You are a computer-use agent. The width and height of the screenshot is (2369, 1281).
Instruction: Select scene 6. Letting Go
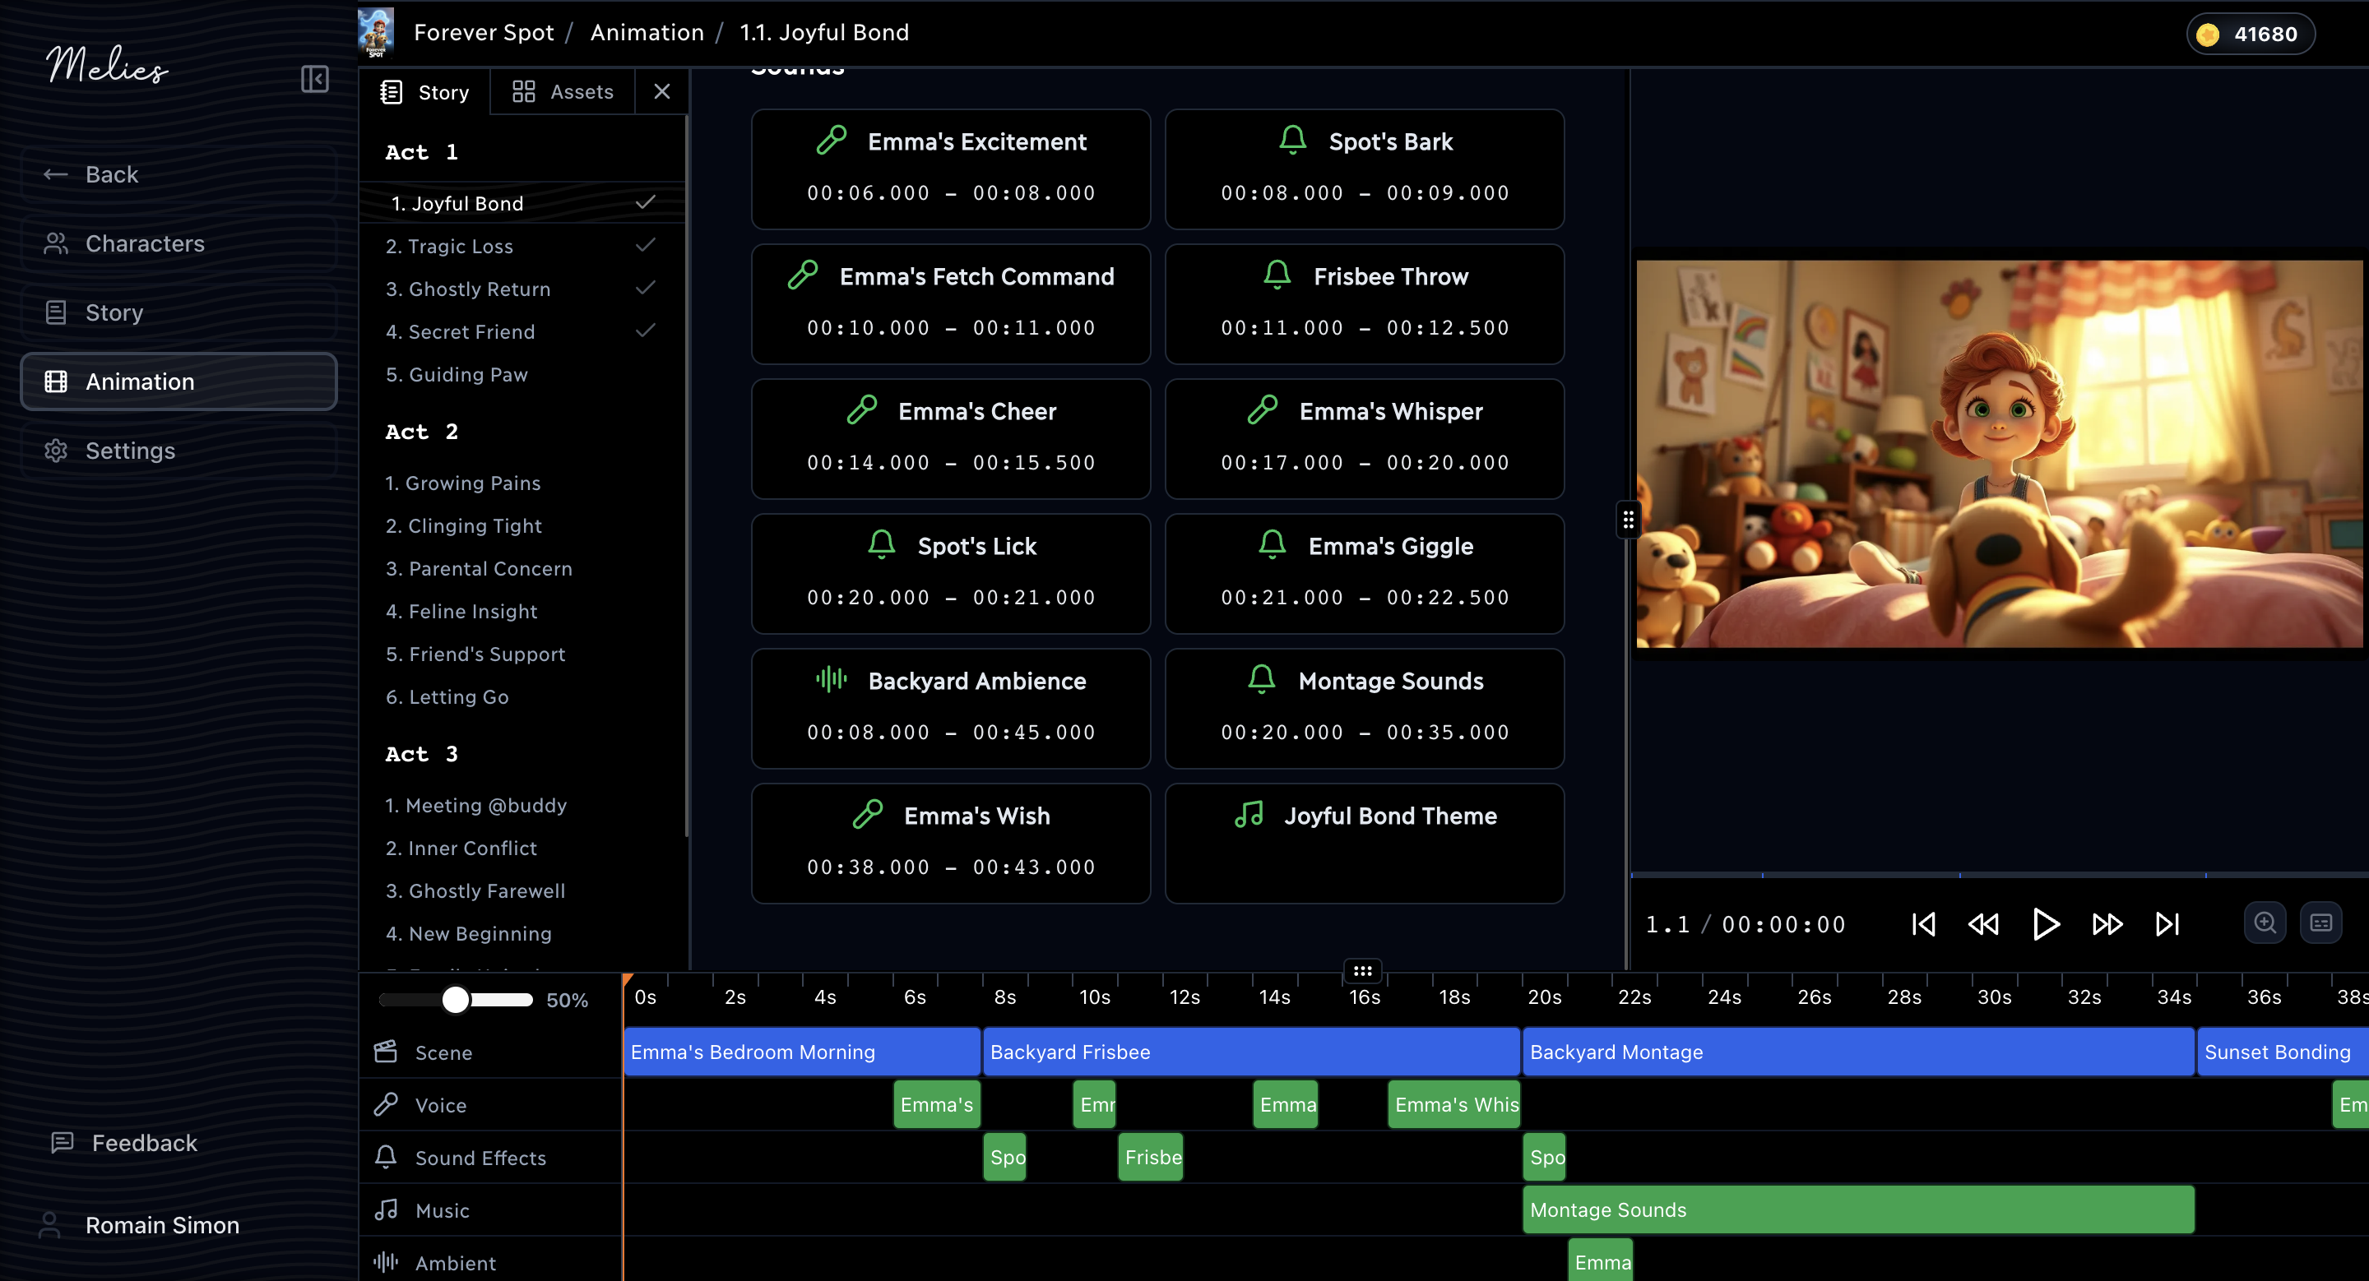(522, 696)
